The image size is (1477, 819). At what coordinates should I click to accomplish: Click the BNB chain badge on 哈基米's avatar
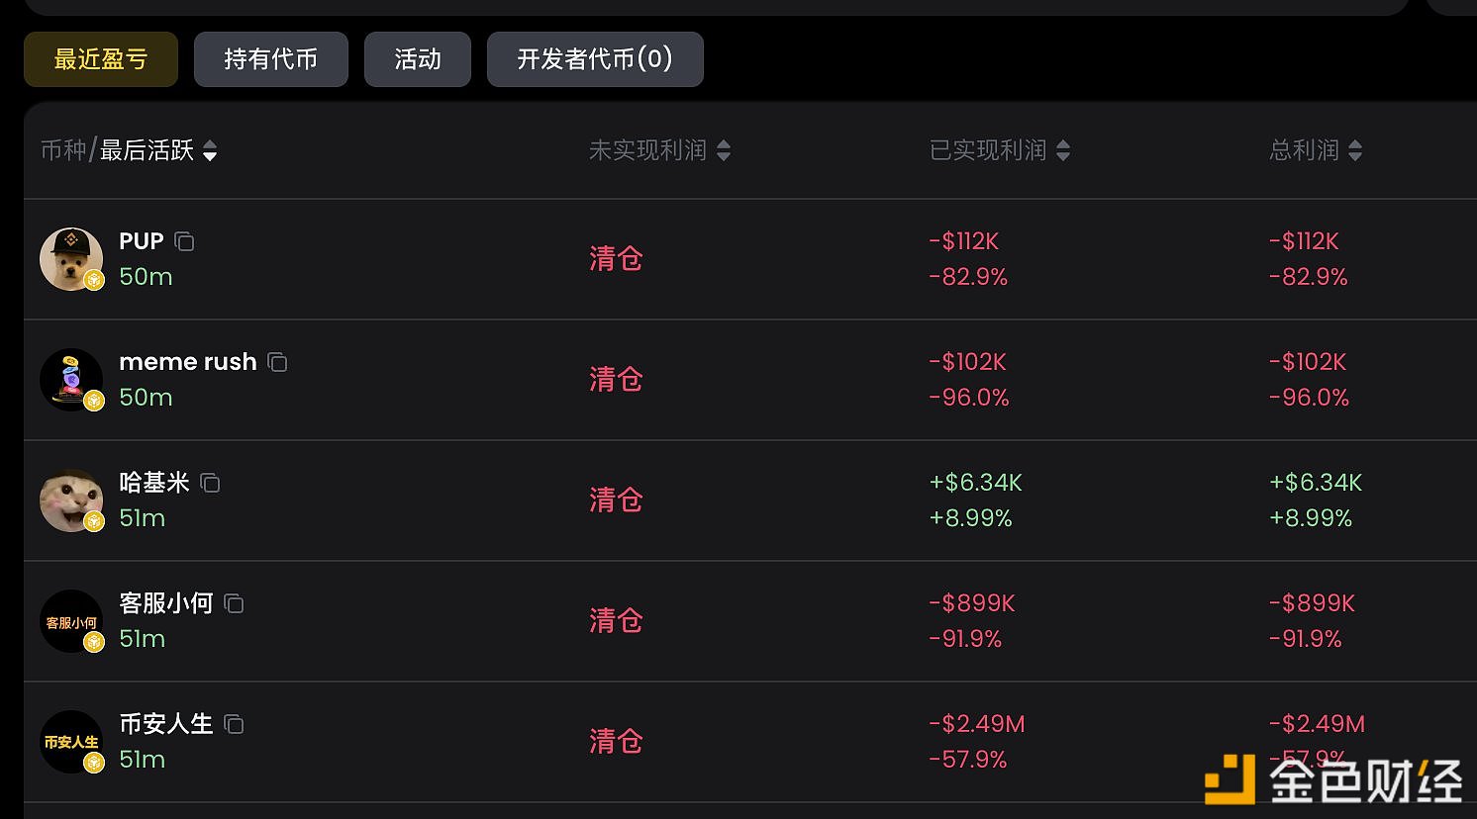(x=94, y=522)
